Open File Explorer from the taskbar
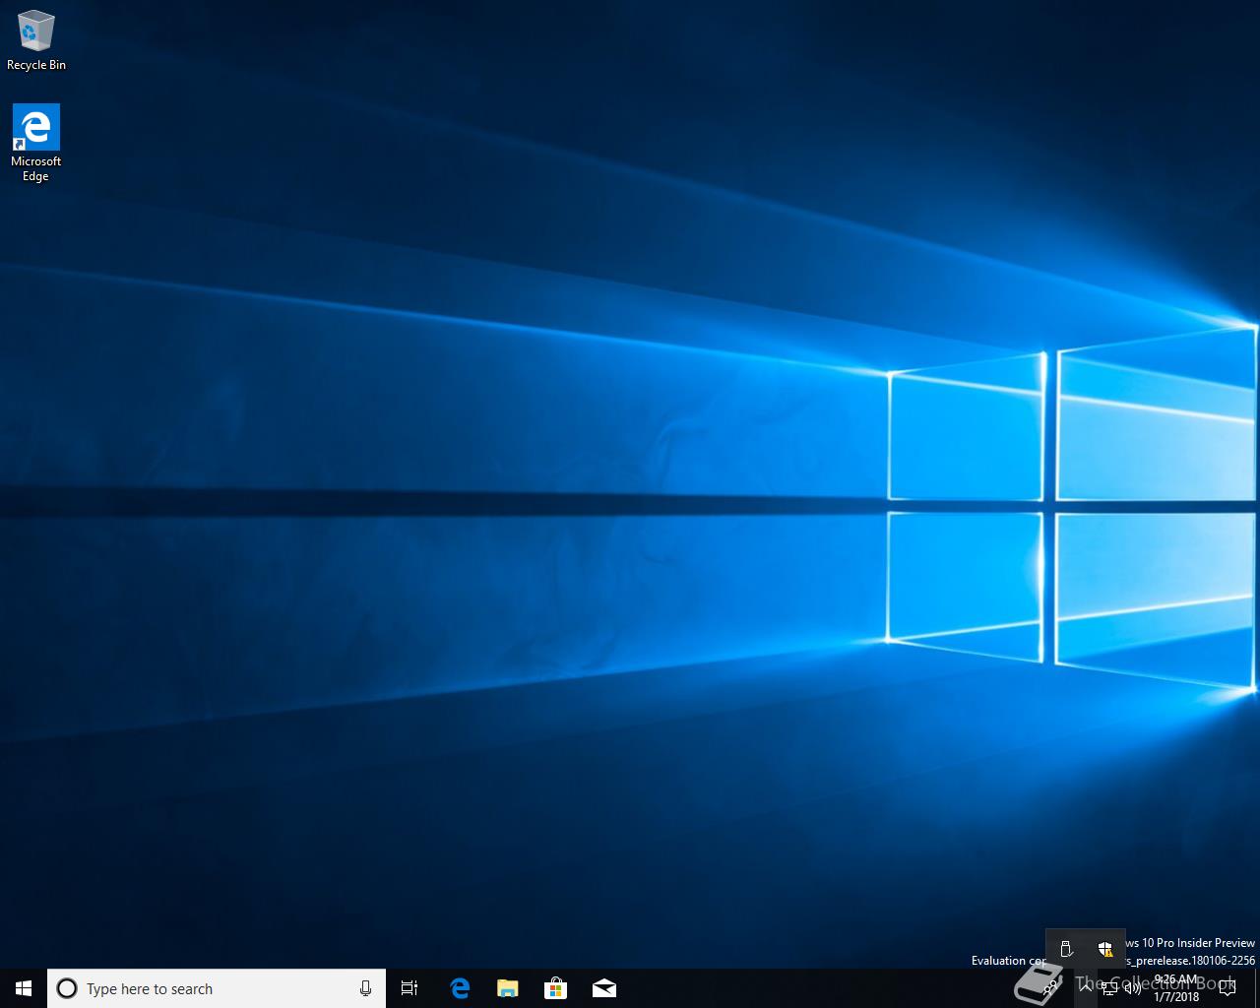The width and height of the screenshot is (1260, 1008). [508, 988]
